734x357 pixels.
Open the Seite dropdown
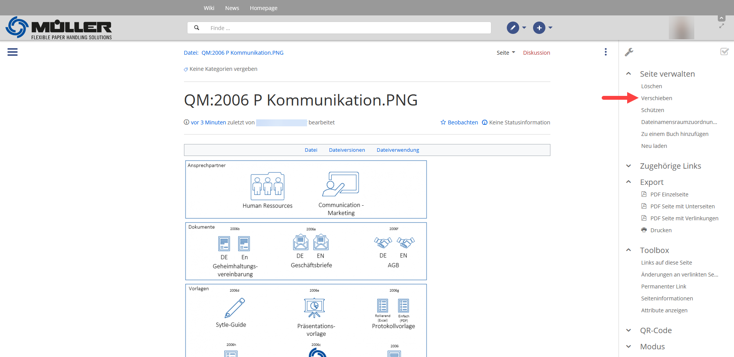(506, 53)
